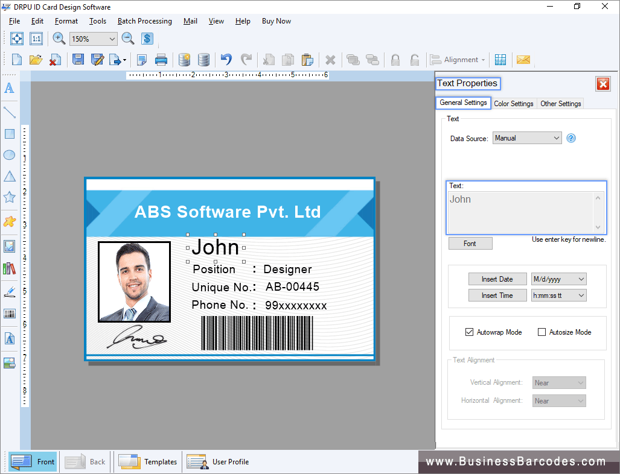Click the Insert Date button
This screenshot has height=474, width=620.
[497, 279]
